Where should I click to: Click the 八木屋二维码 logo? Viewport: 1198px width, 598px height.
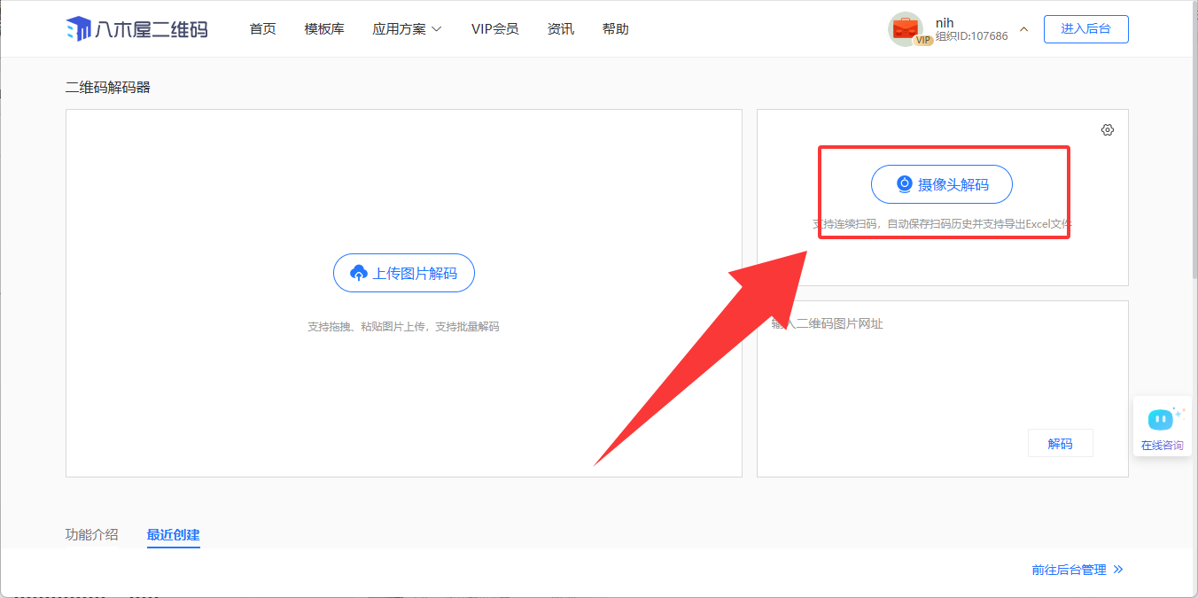coord(136,29)
